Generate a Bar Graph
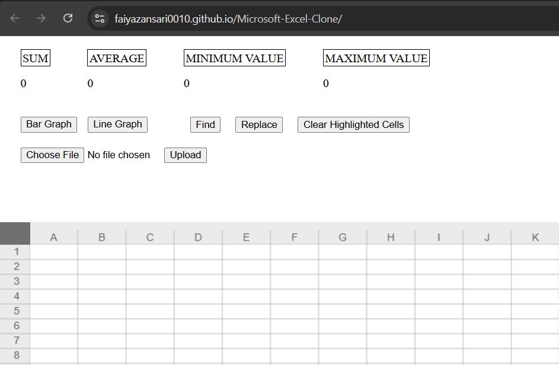559x365 pixels. pos(49,125)
